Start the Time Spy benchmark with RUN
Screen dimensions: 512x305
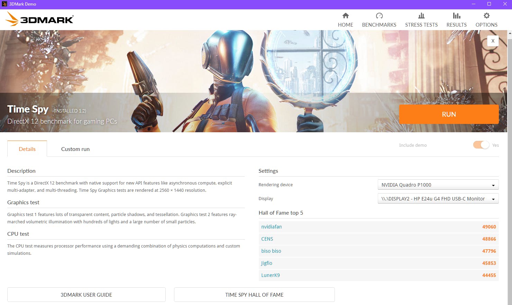(449, 114)
